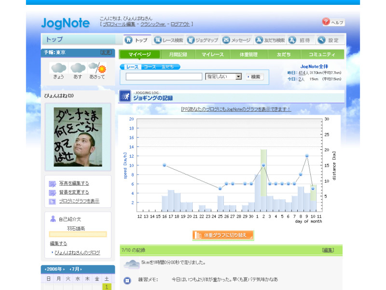The height and width of the screenshot is (290, 386).
Task: Click the data point above day 16
Action: [x=165, y=165]
